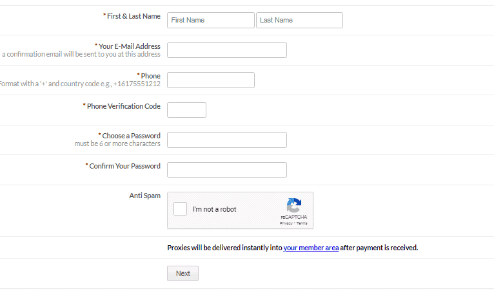The width and height of the screenshot is (494, 294).
Task: Click the Phone Verification Code field
Action: tap(186, 110)
